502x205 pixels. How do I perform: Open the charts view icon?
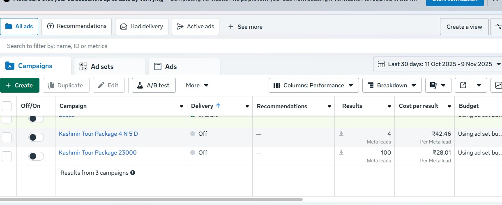pyautogui.click(x=498, y=85)
